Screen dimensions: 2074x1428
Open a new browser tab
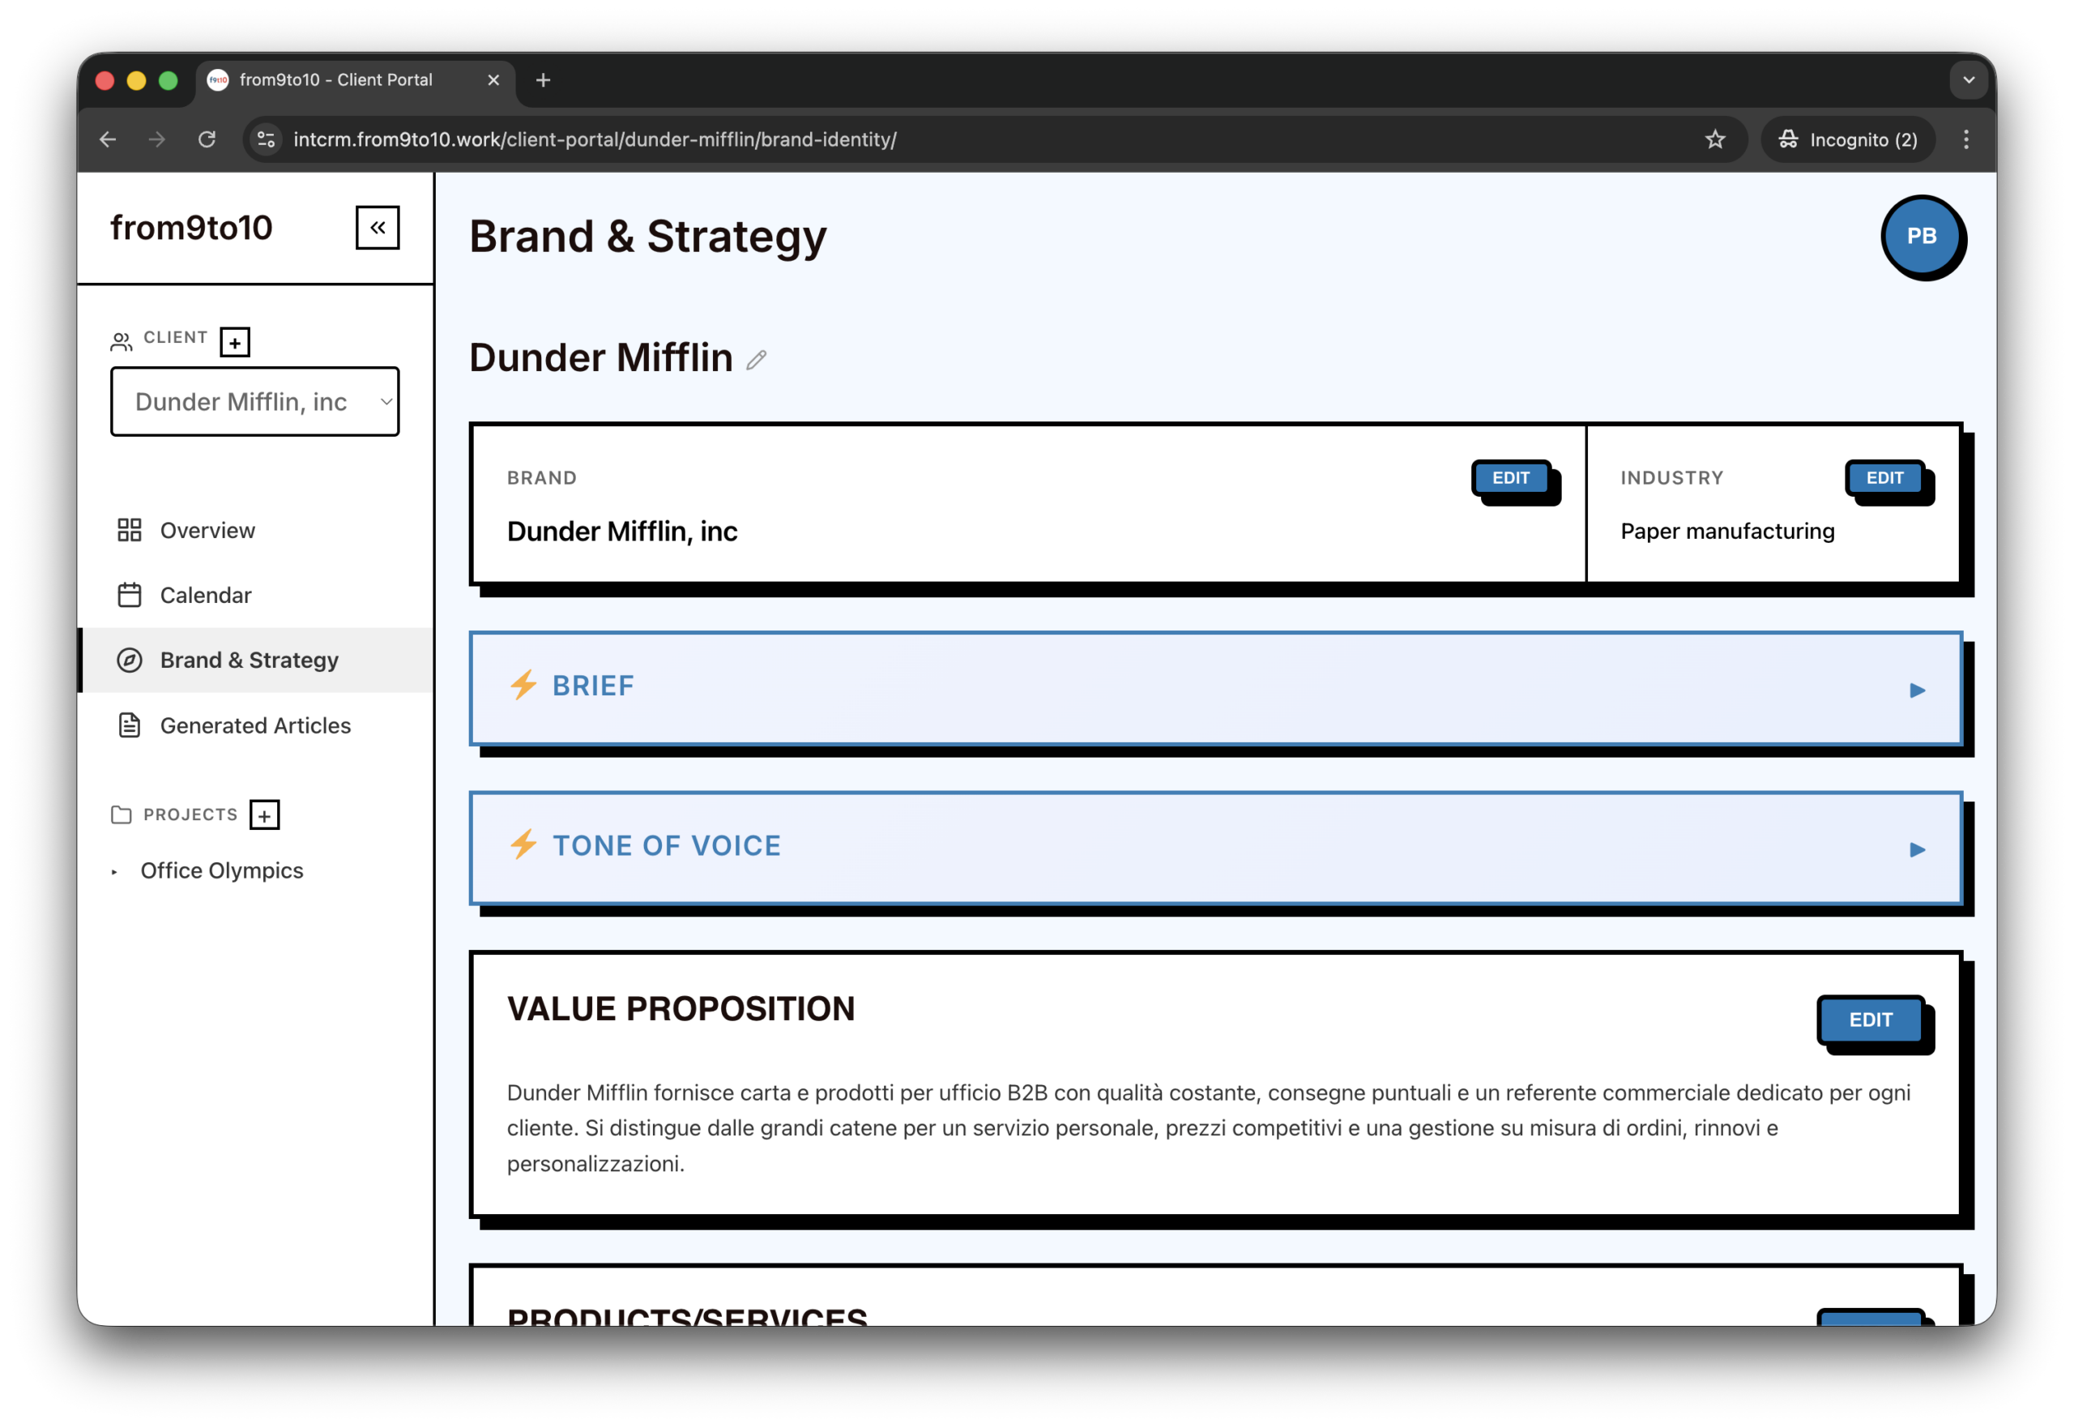coord(543,80)
